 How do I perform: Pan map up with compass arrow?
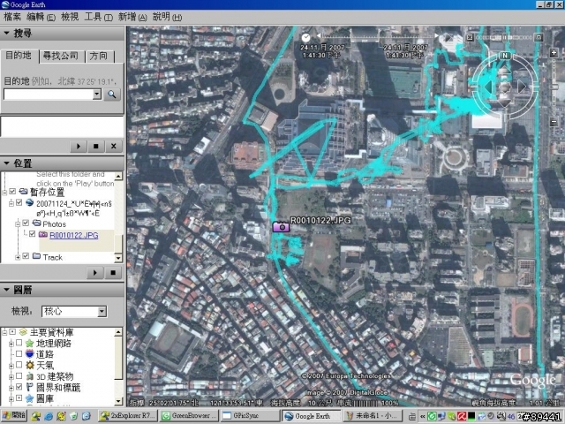point(504,71)
